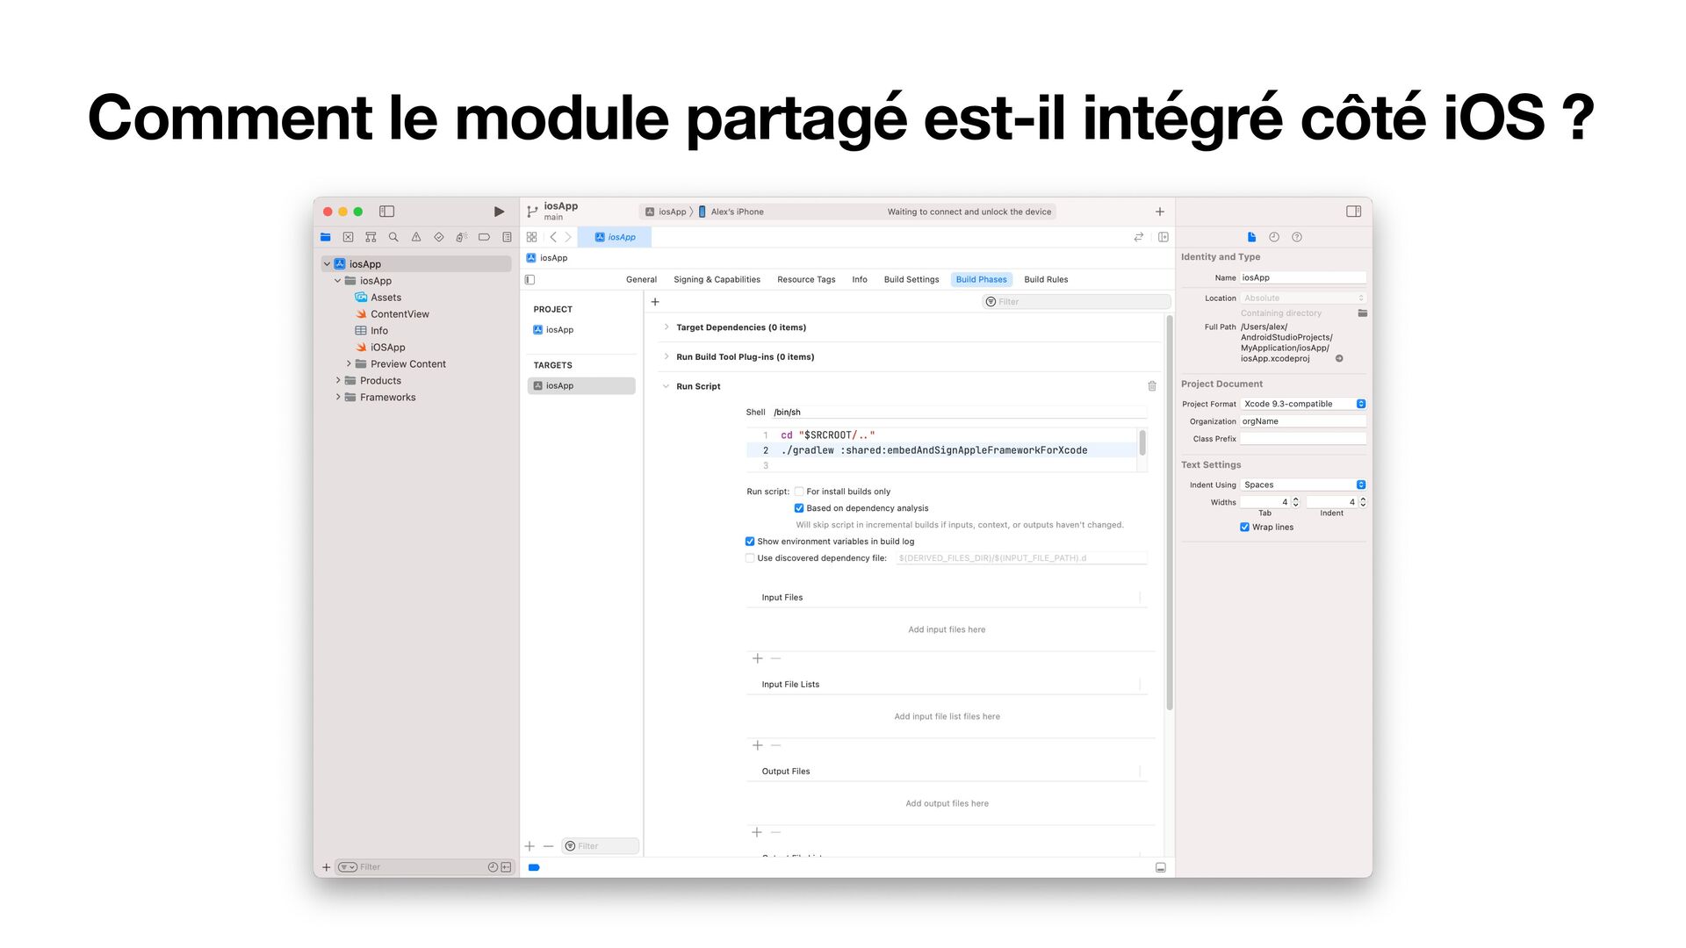Toggle the debug area at the bottom right
Screen dimensions: 1686x948
tap(1160, 867)
